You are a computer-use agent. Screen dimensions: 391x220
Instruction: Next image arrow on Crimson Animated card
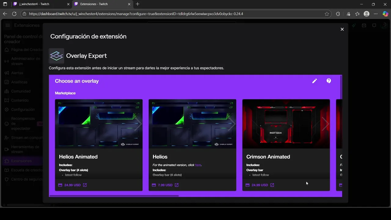tap(326, 124)
